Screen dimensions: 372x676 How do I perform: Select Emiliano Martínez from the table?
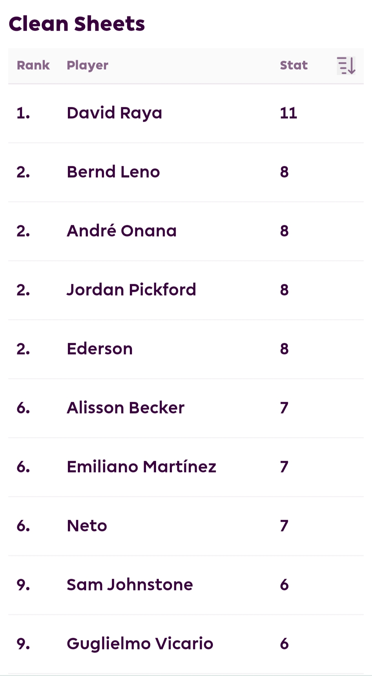point(141,467)
